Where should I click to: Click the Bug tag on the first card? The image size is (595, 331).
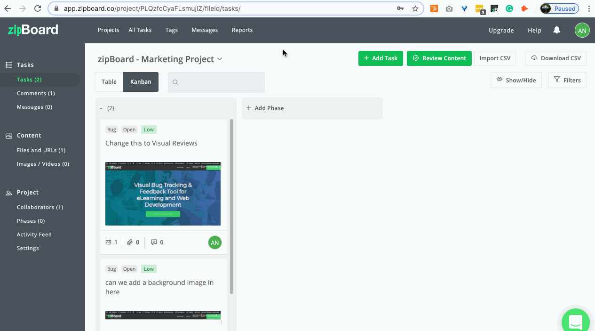point(111,129)
